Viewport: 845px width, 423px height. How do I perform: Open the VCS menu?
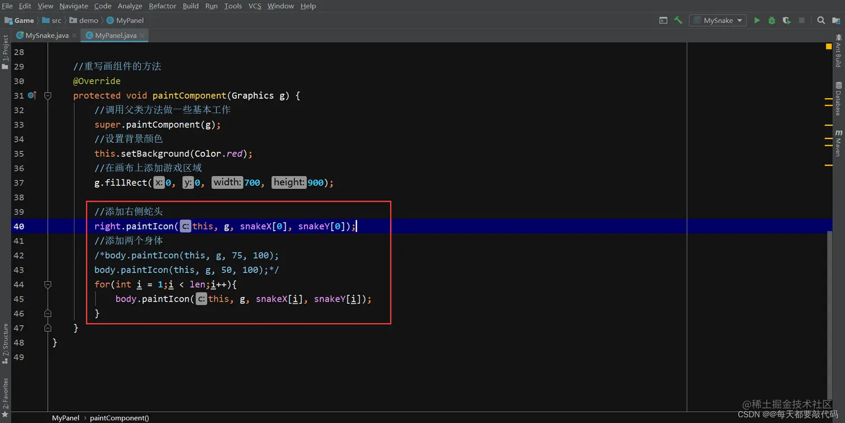coord(255,6)
